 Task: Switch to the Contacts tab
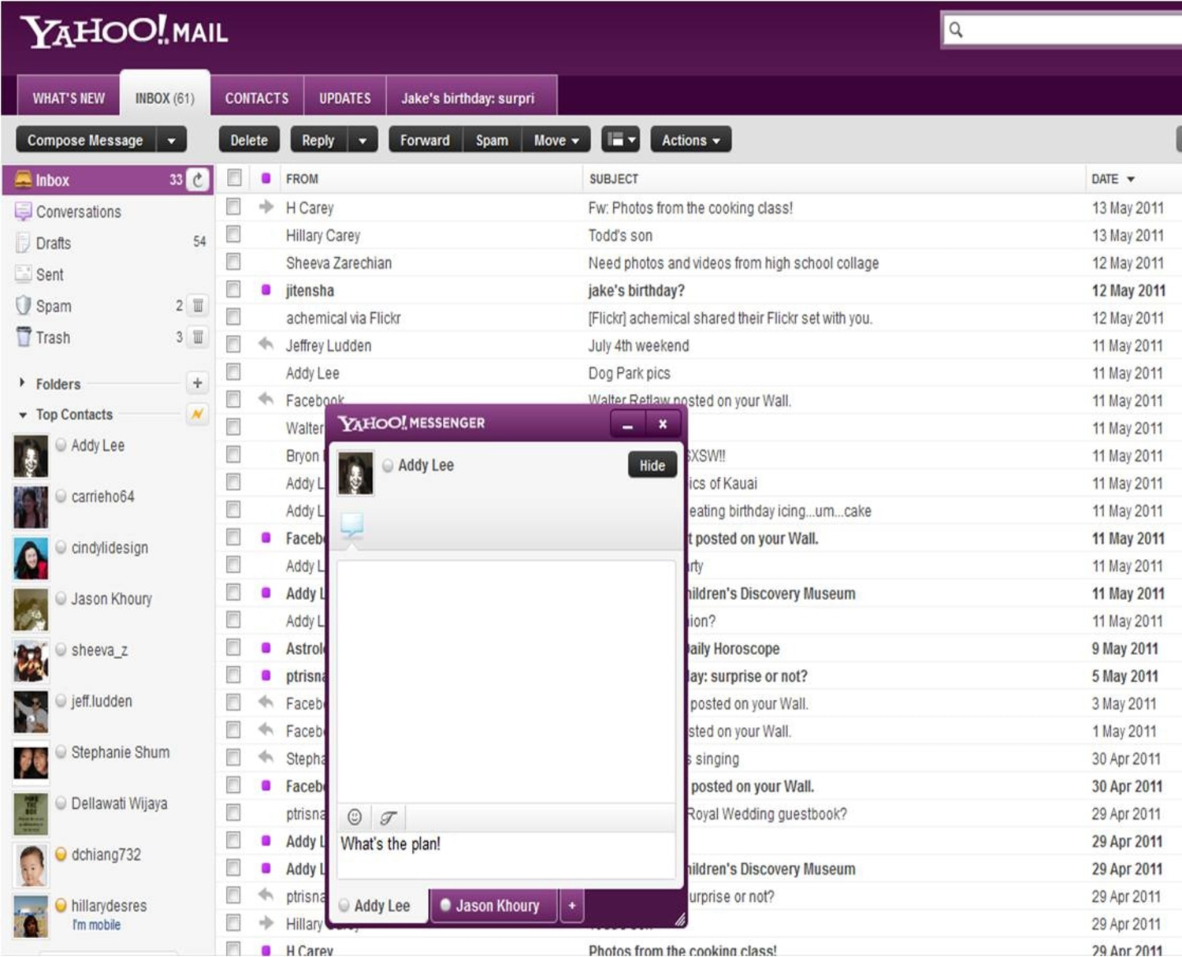(x=257, y=99)
